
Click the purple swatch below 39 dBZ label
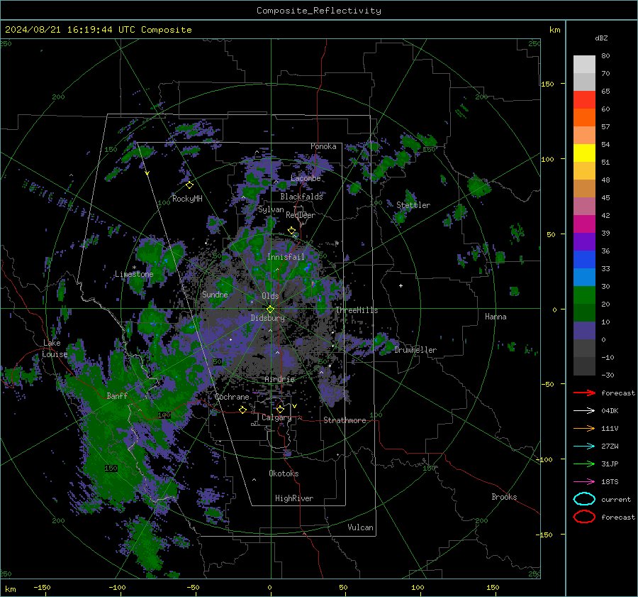click(584, 242)
